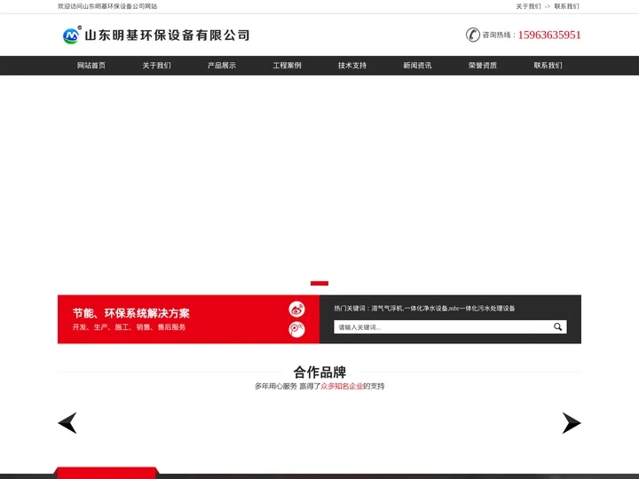The image size is (639, 479).
Task: Click the top-right 关于我们 link
Action: click(x=528, y=6)
